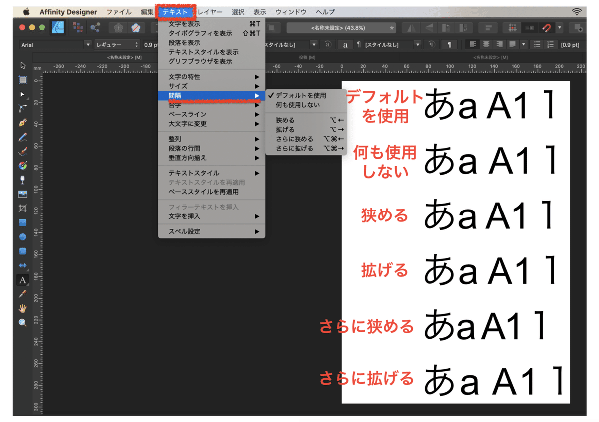Select the Rounded Rectangle tool
This screenshot has height=422, width=599.
[23, 251]
